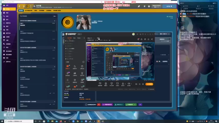219x123 pixels.
Task: Open File Explorer from the taskbar
Action: [x=52, y=121]
